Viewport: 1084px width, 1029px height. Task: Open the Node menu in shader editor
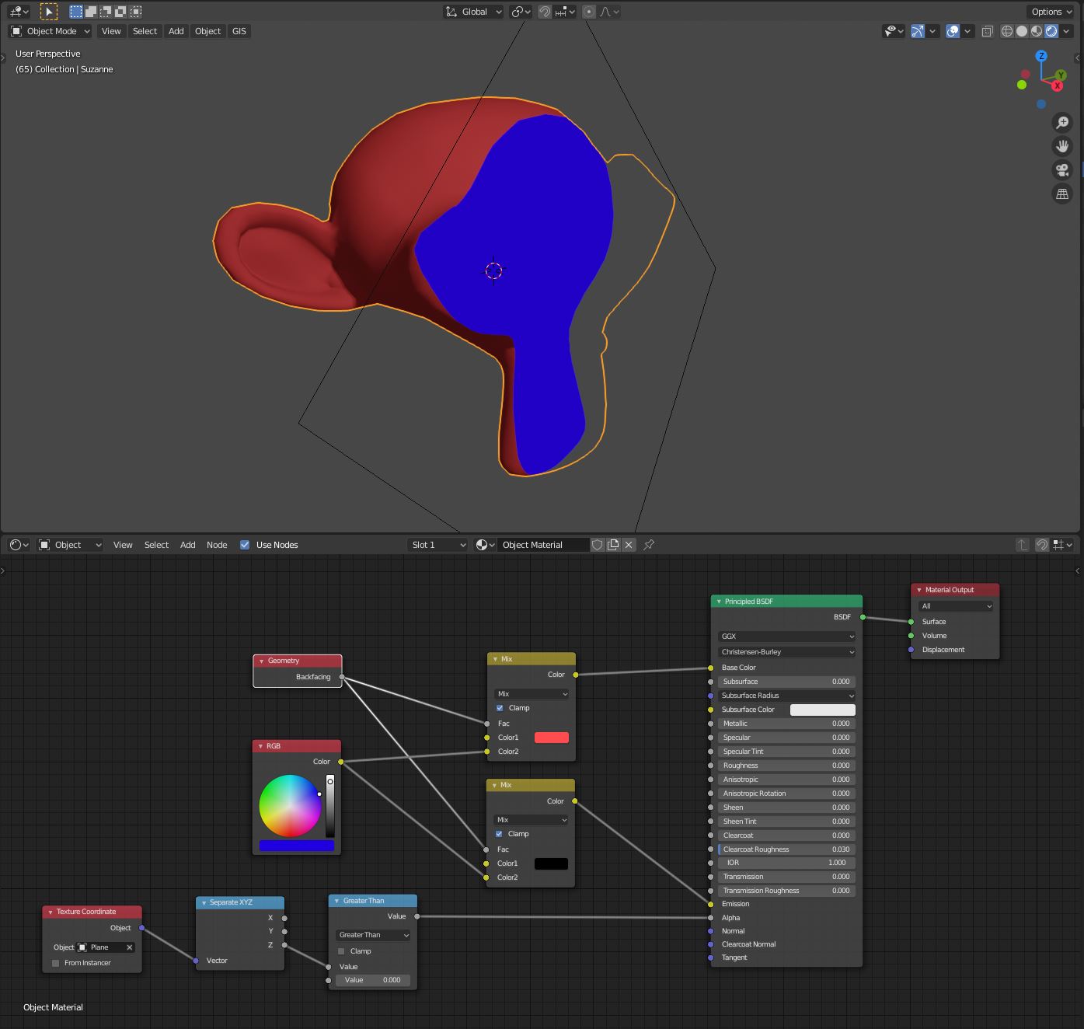click(x=217, y=545)
